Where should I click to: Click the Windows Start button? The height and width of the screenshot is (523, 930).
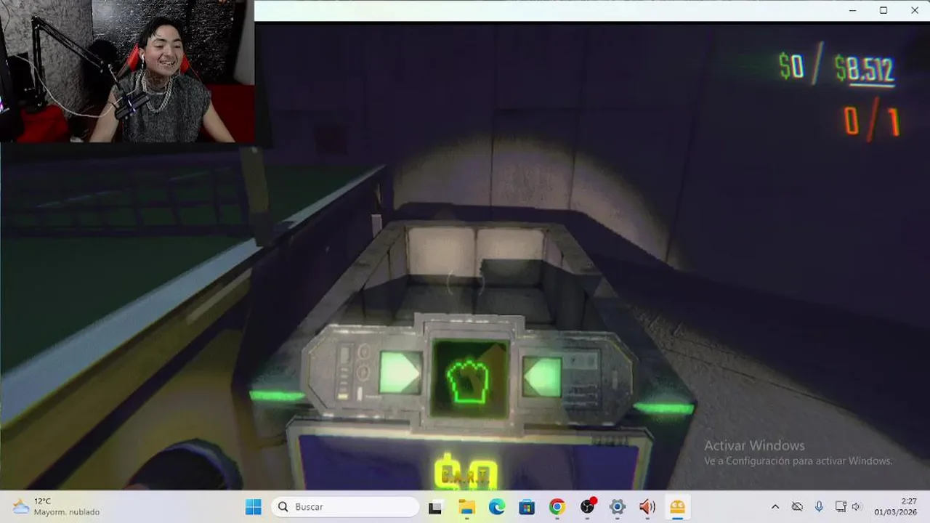(x=253, y=506)
